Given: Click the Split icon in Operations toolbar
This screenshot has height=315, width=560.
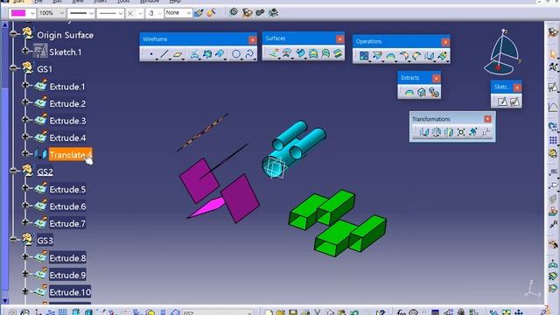Looking at the screenshot, I should 377,56.
